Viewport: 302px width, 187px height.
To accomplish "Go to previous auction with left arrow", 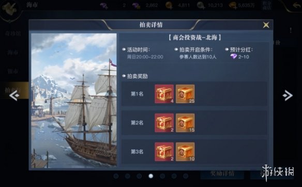I will (x=14, y=95).
